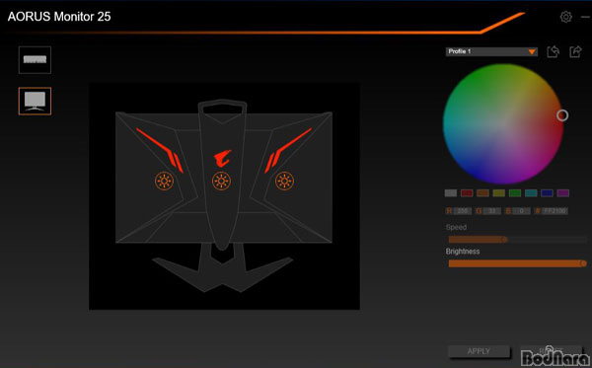Viewport: 592px width, 368px height.
Task: Click the Brightness slider bar
Action: click(517, 263)
